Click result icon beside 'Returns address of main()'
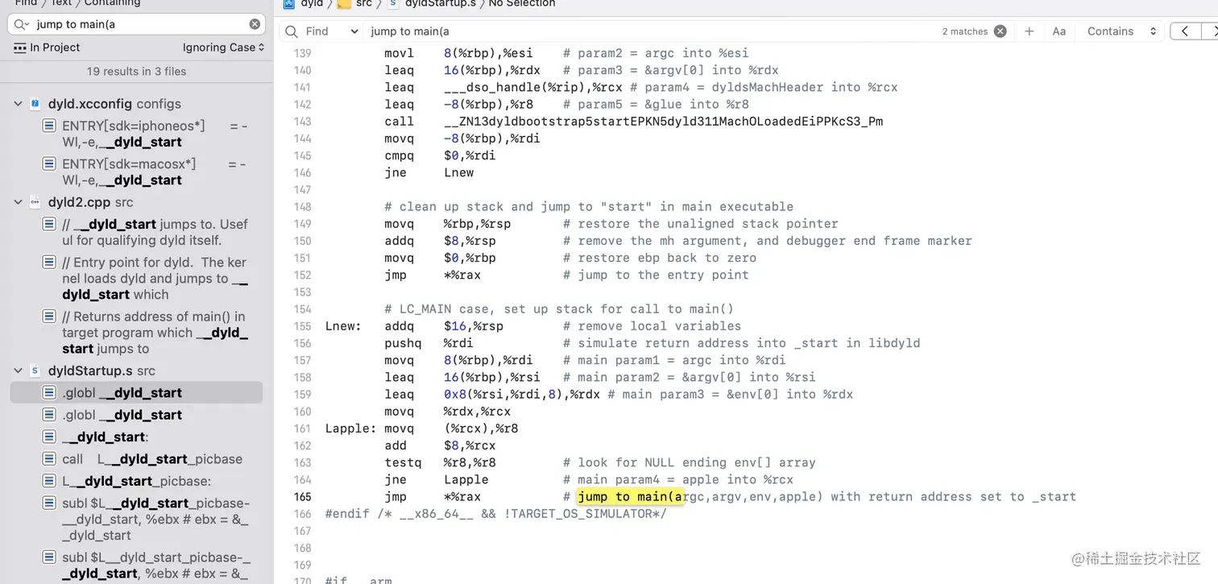This screenshot has height=584, width=1218. [x=49, y=316]
